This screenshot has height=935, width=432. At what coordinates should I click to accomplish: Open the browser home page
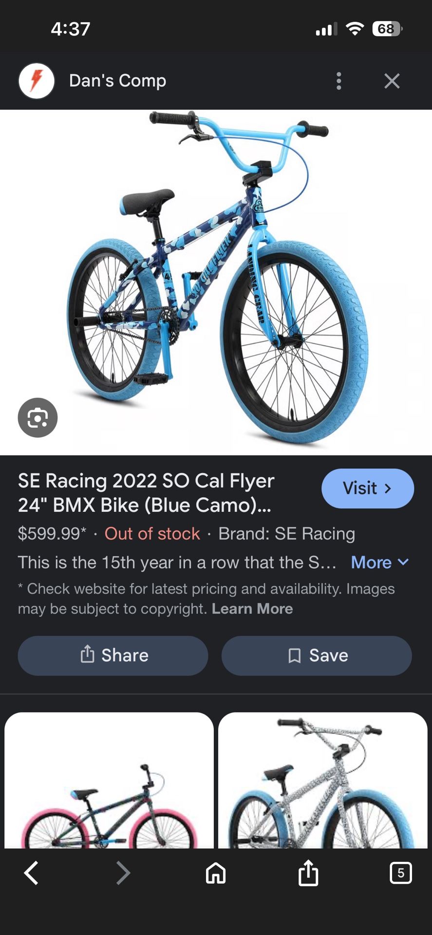click(216, 873)
